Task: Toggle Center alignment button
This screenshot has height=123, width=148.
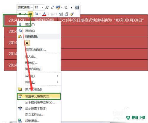Action: pyautogui.click(x=30, y=14)
